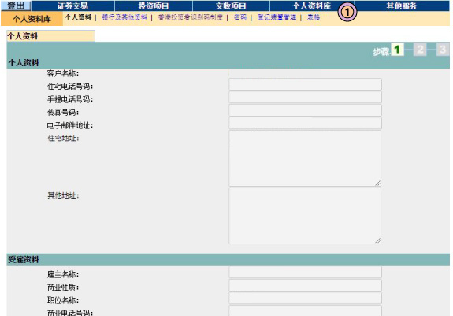Click inside the 住宅地址 text area
Screen dimensions: 453x316
(x=305, y=158)
